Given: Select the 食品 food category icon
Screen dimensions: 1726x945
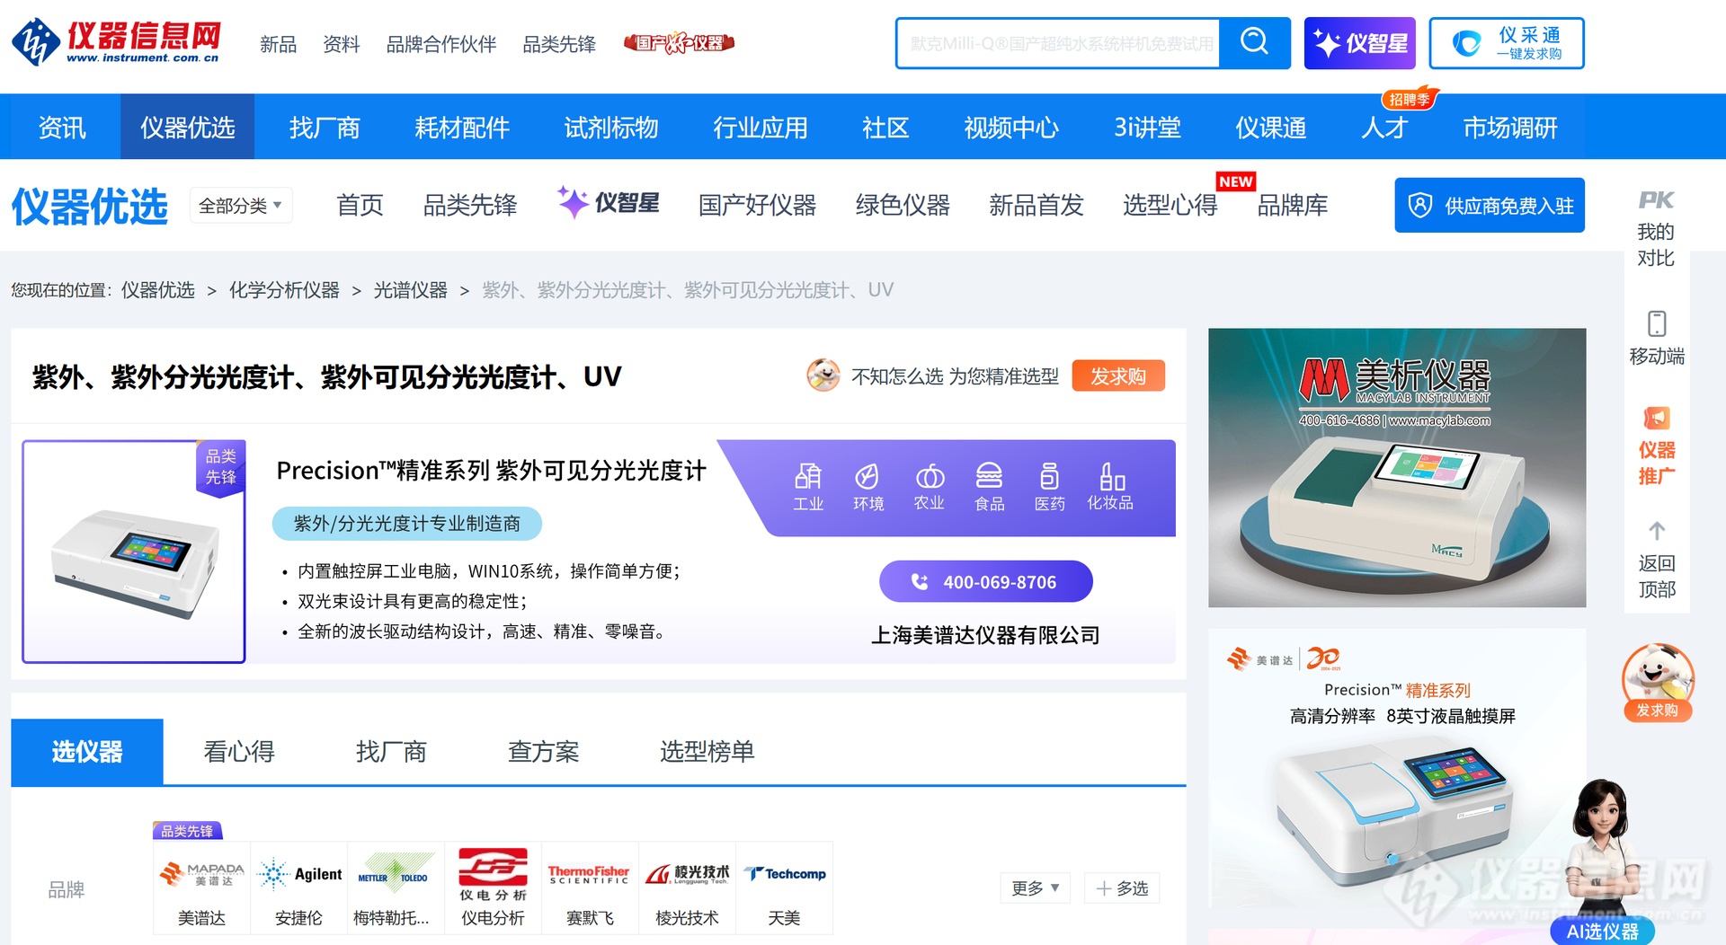Looking at the screenshot, I should coord(989,476).
